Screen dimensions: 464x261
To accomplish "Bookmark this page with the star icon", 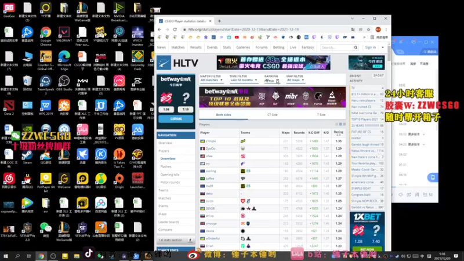I will click(x=368, y=30).
